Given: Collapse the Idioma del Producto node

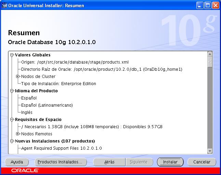Looking at the screenshot, I should pos(12,91).
